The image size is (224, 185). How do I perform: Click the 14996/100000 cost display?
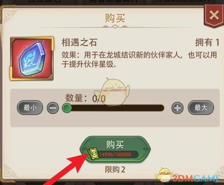pos(115,154)
